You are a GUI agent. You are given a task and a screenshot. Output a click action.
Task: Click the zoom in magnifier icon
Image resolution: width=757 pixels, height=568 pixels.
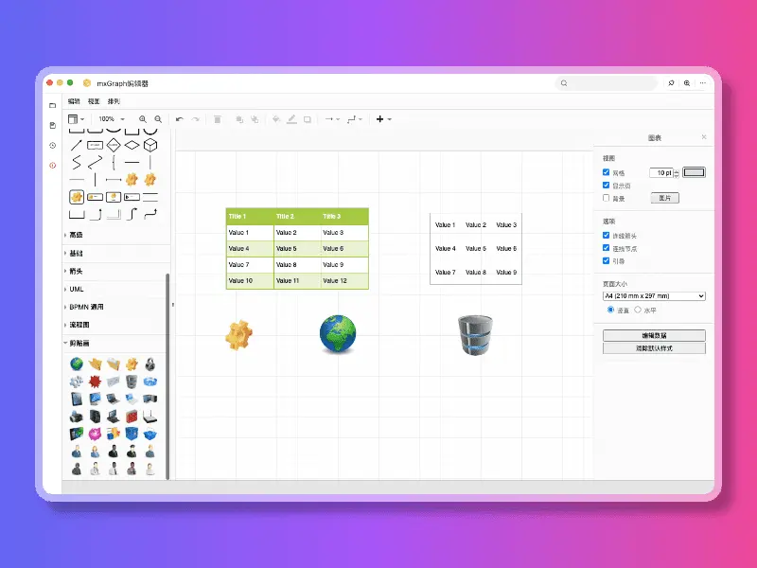pos(143,119)
